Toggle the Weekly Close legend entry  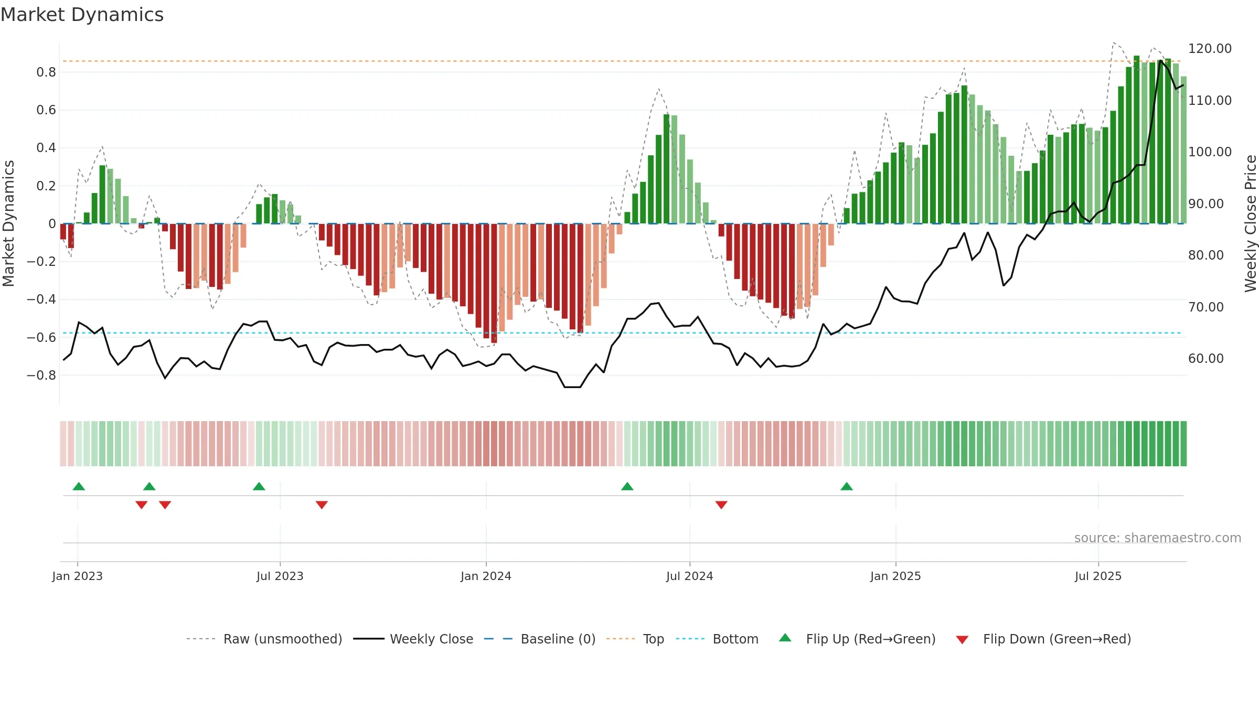(413, 639)
